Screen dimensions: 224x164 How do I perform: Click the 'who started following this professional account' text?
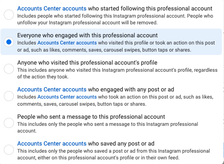click(150, 8)
